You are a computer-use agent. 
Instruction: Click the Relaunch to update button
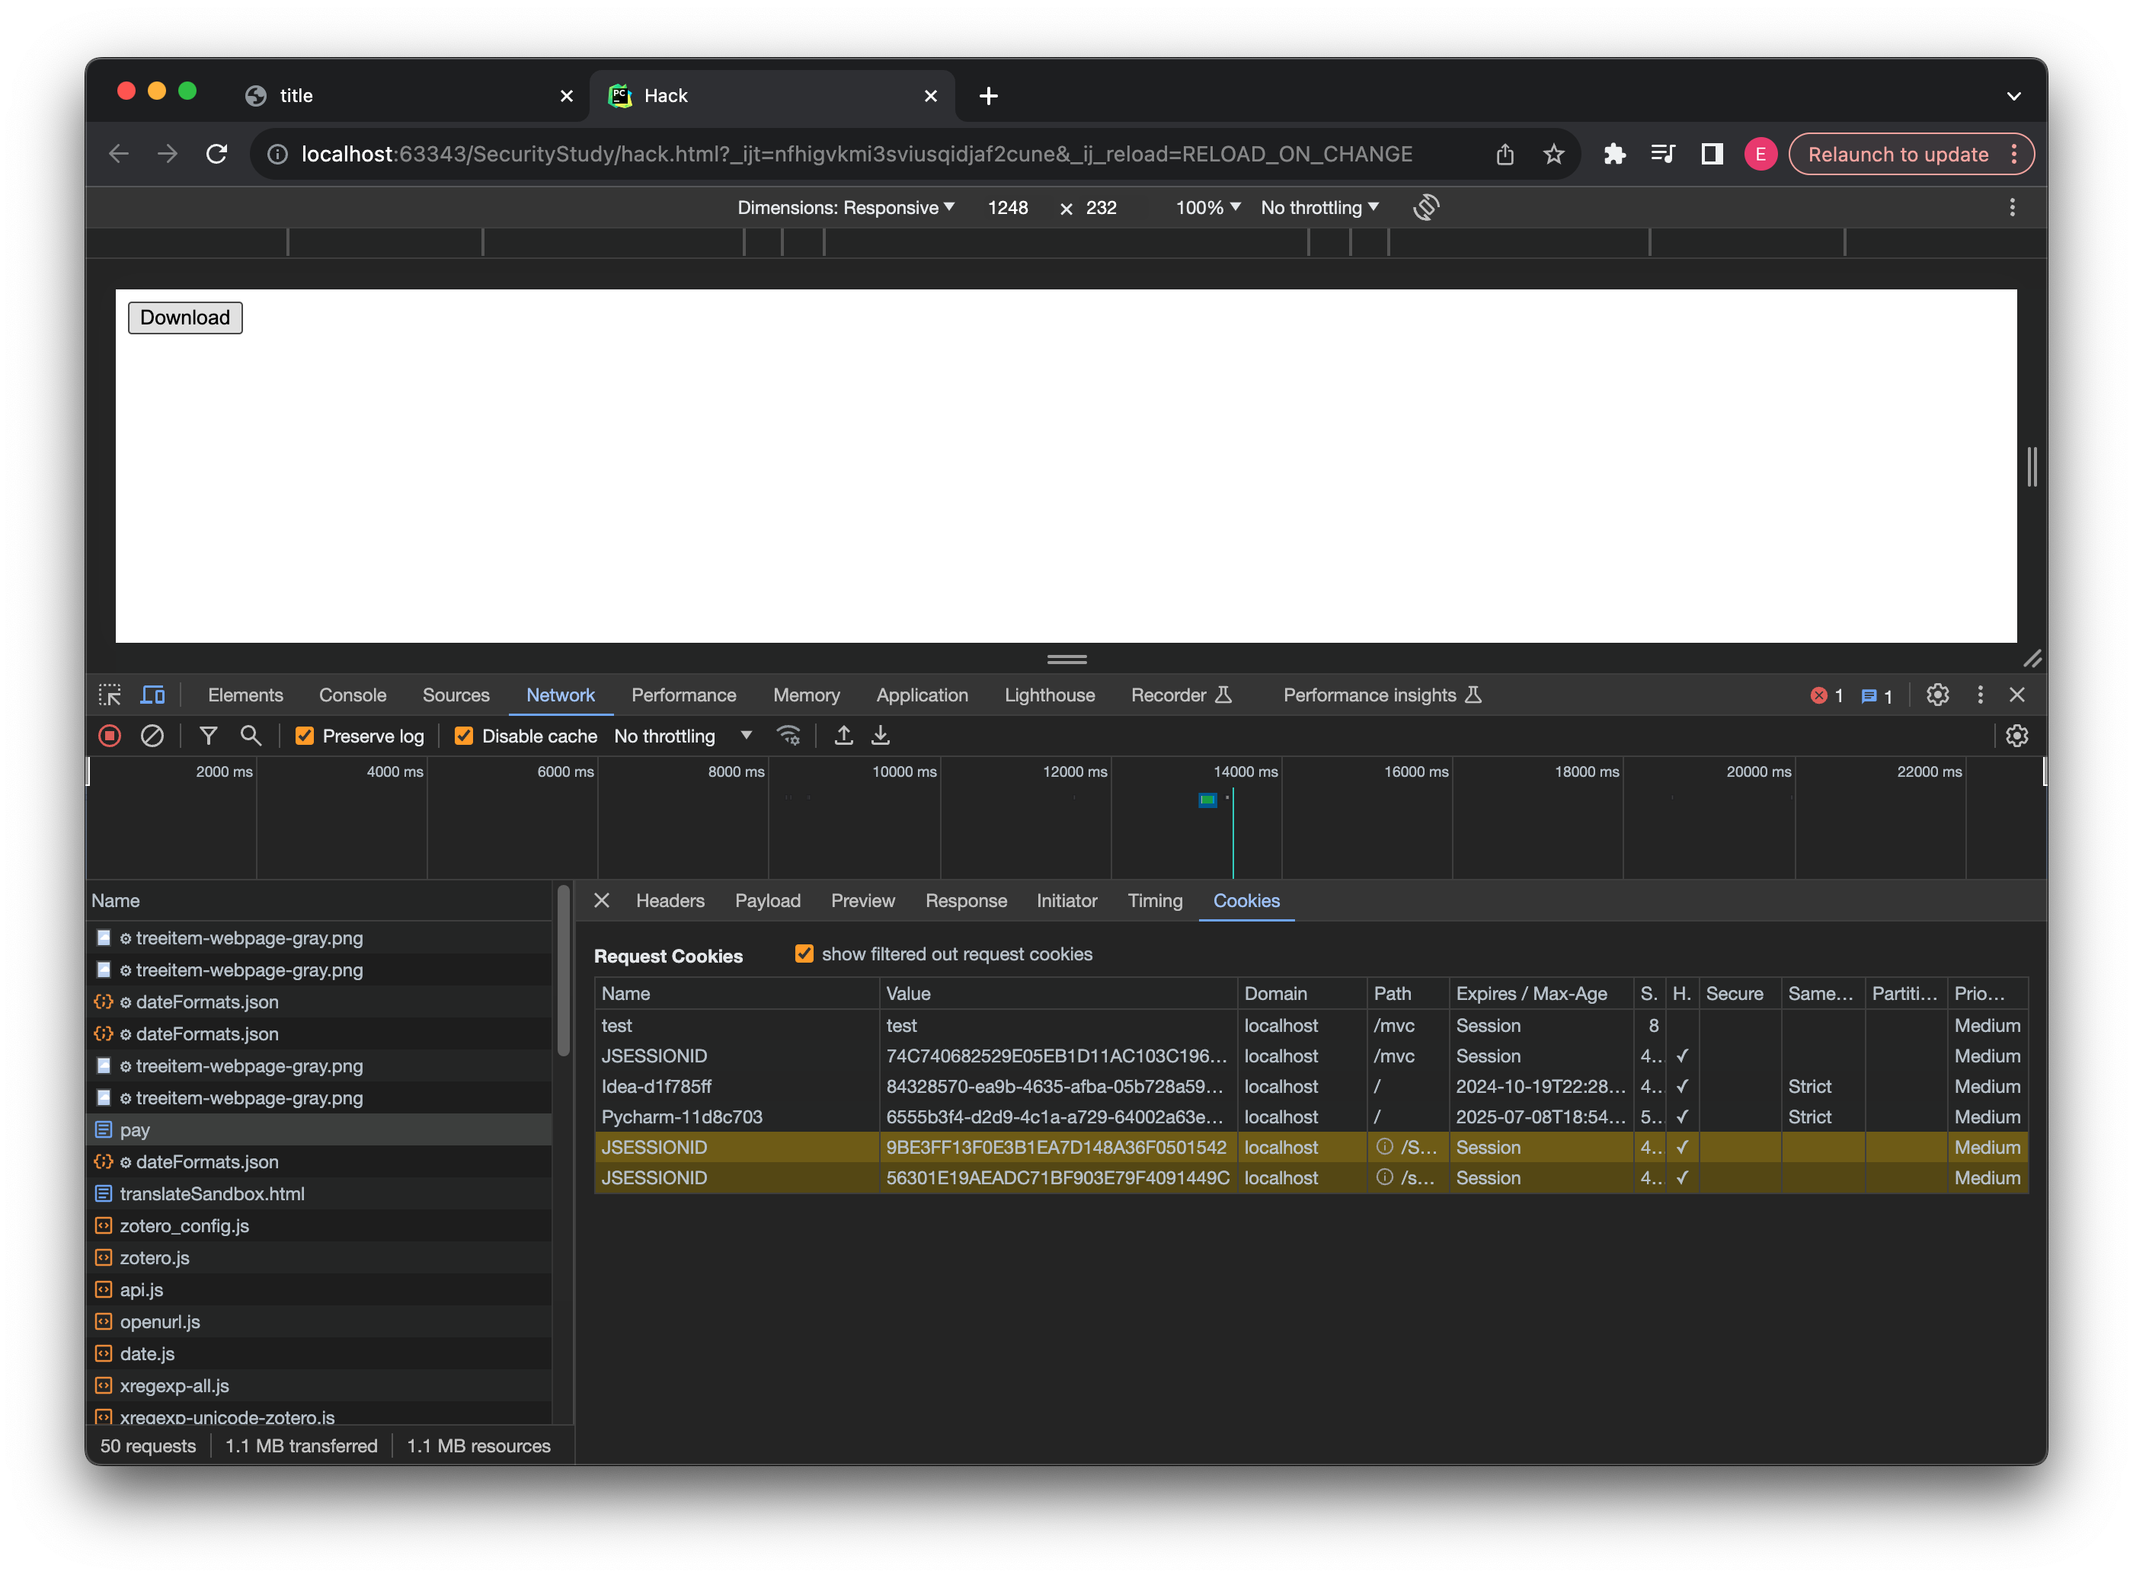coord(1897,154)
